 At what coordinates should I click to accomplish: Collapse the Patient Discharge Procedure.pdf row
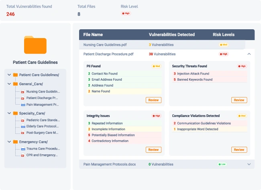[x=249, y=54]
